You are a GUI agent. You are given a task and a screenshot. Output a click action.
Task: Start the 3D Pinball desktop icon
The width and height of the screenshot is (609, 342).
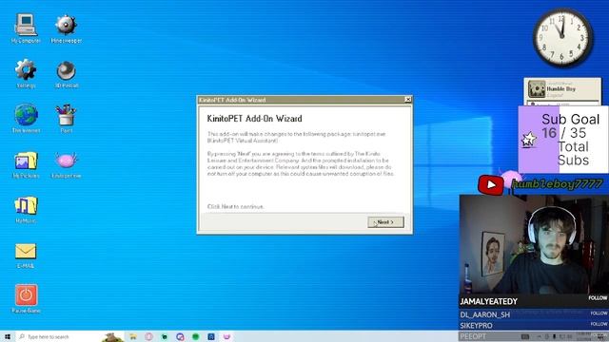(66, 74)
